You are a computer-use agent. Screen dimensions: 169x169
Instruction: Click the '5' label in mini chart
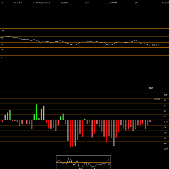tap(108, 160)
